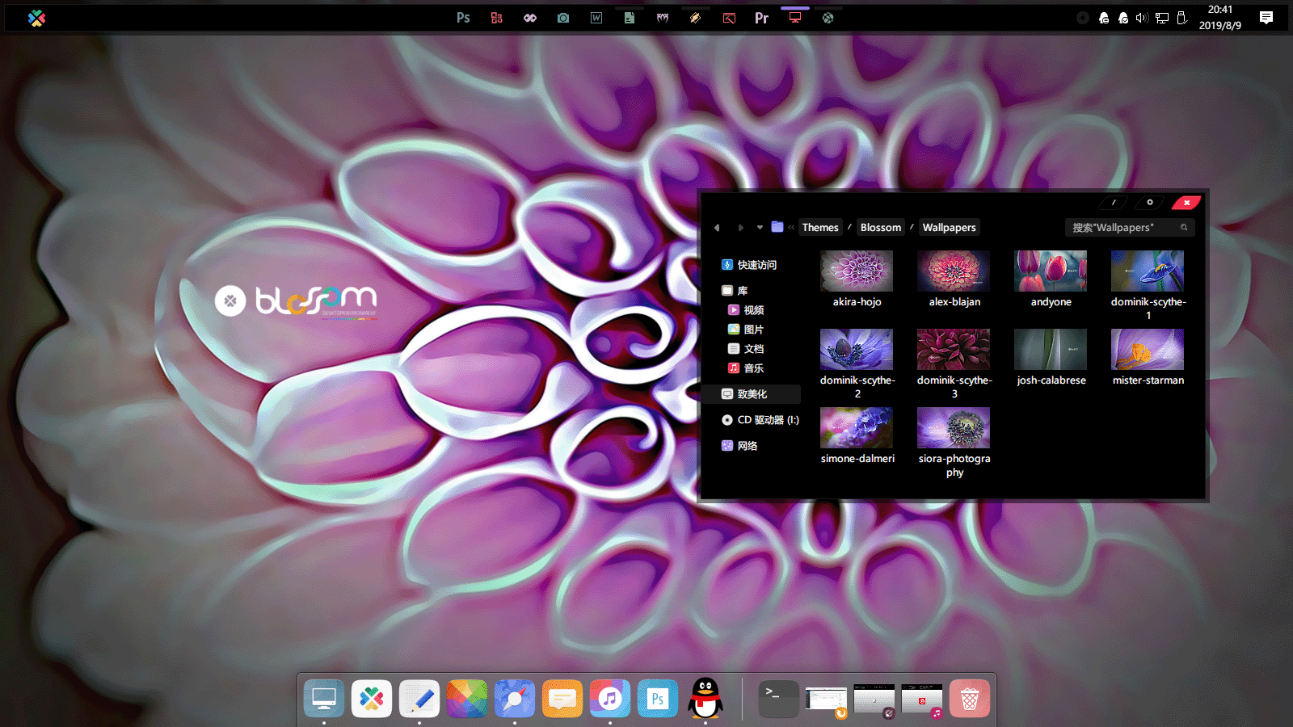Launch the compass browser icon in dock

[x=515, y=699]
